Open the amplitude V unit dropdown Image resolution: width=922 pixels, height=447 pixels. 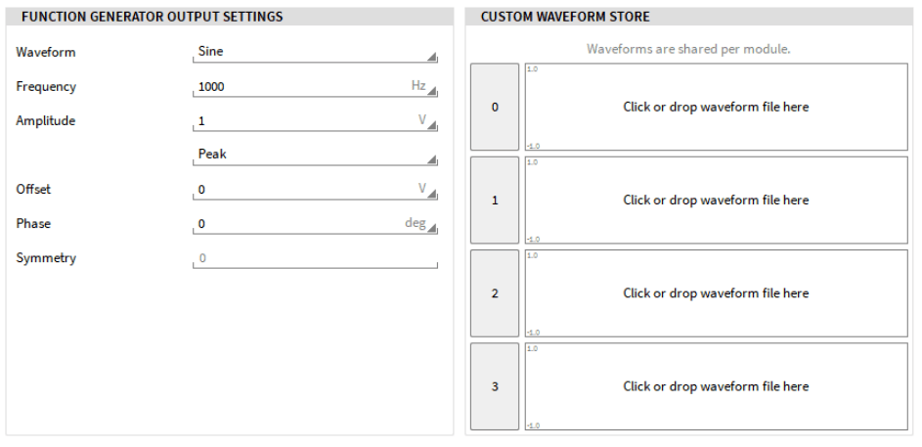click(x=427, y=121)
